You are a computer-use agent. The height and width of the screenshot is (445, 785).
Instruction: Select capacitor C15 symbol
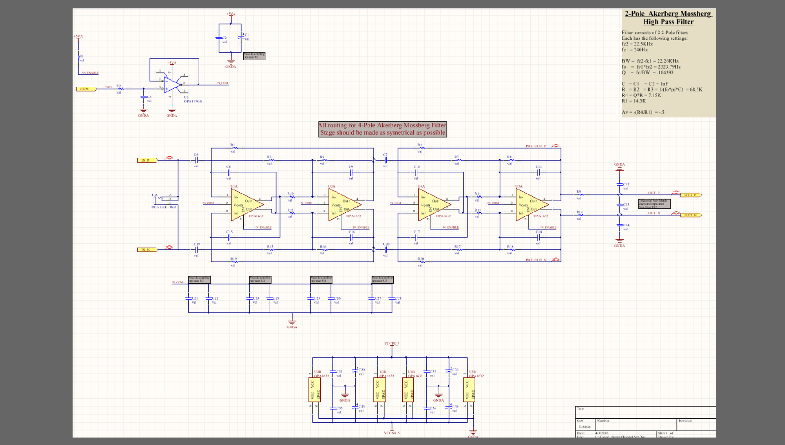(228, 237)
